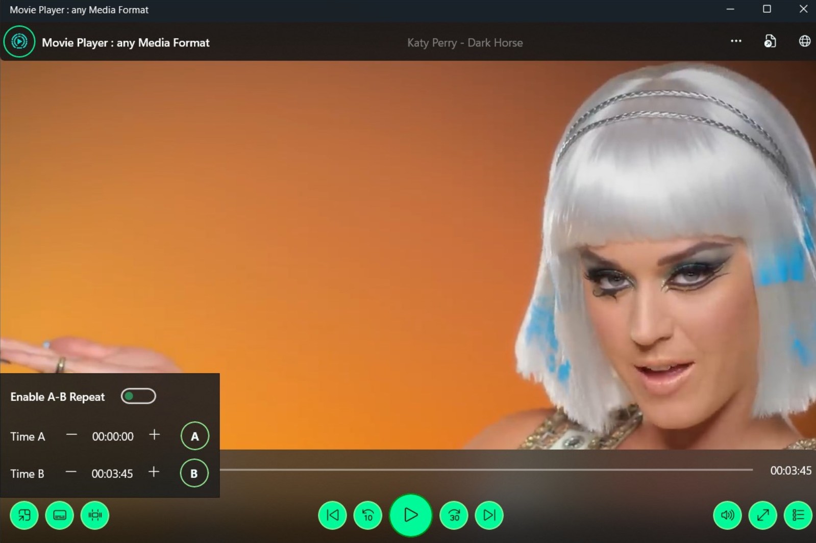
Task: Open the three-dot more options menu
Action: click(x=735, y=41)
